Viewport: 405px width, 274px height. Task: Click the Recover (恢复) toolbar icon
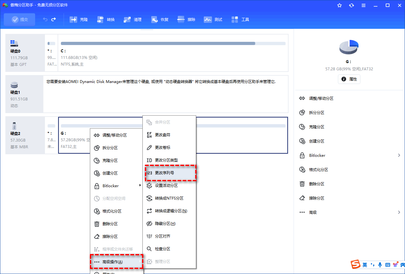[160, 20]
